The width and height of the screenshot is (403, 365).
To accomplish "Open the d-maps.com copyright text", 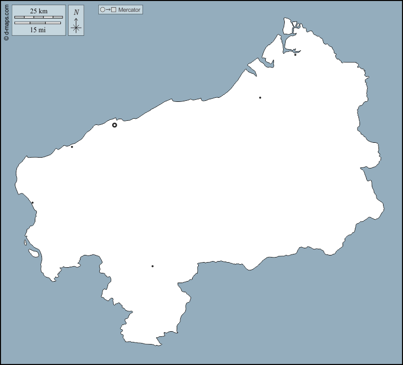I will [x=6, y=22].
